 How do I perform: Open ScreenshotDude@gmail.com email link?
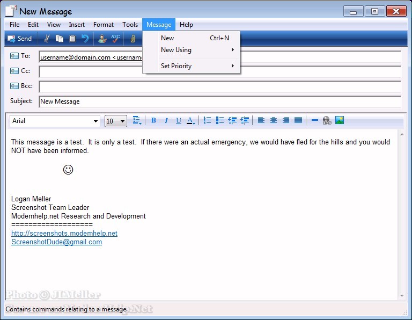pyautogui.click(x=56, y=242)
